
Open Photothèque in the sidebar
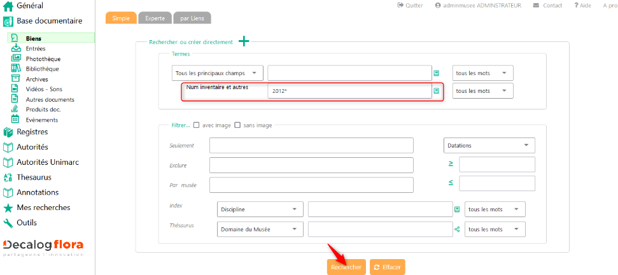[x=43, y=59]
